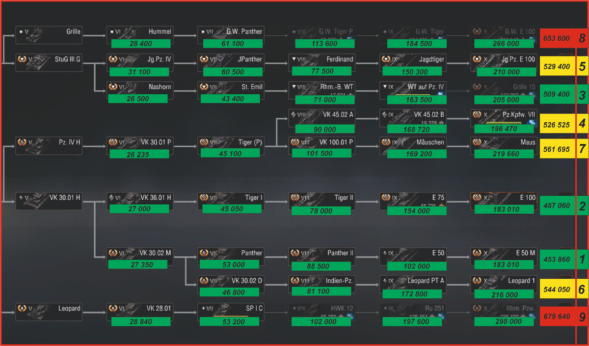Image resolution: width=589 pixels, height=346 pixels.
Task: Click the elite laurel icon on Maus
Action: pos(477,142)
